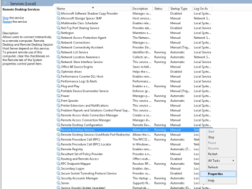The width and height of the screenshot is (252, 189).
Task: Select Resultant Set of Policy Provider
Action: 128,154
